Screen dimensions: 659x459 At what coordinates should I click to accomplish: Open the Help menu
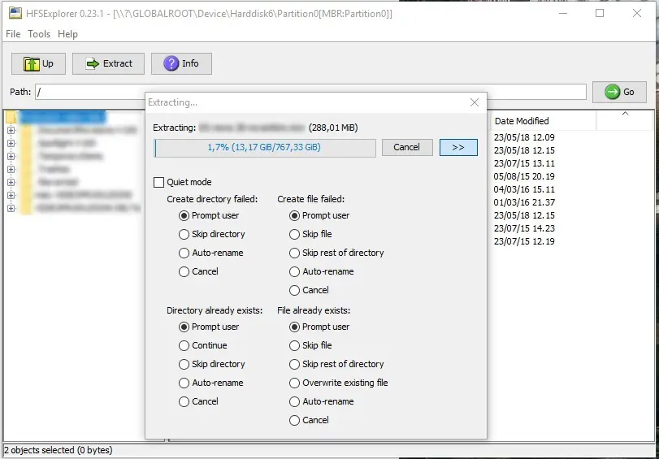click(67, 34)
